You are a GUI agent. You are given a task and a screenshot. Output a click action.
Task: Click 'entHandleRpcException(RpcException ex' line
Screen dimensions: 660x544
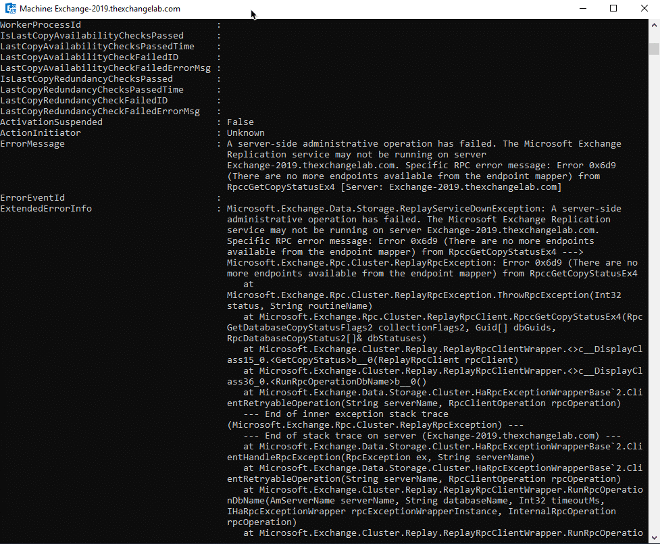click(381, 458)
